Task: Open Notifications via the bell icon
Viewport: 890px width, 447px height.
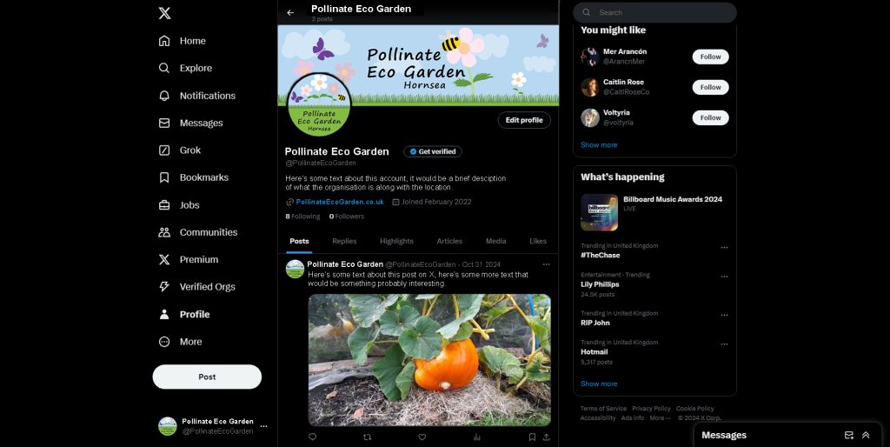Action: 164,96
